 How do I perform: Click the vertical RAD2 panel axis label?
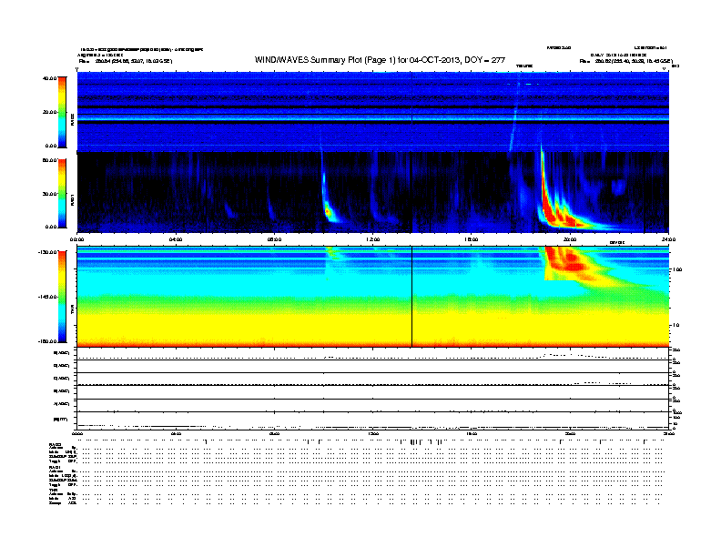coord(72,118)
